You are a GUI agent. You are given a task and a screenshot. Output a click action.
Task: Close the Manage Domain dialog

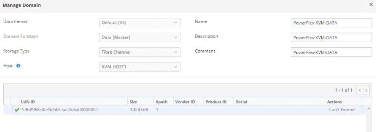371,5
